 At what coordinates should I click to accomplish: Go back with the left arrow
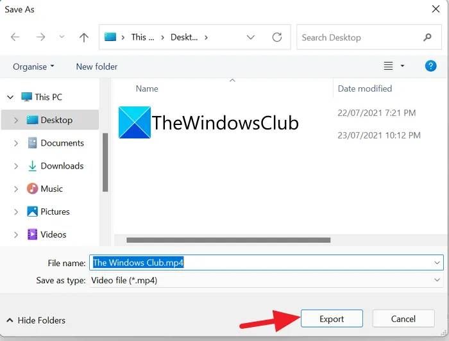[x=15, y=37]
